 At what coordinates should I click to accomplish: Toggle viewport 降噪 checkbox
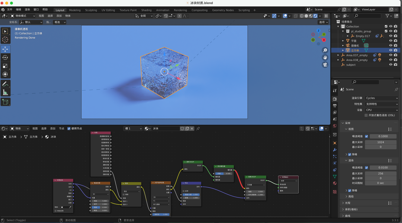pyautogui.click(x=350, y=154)
